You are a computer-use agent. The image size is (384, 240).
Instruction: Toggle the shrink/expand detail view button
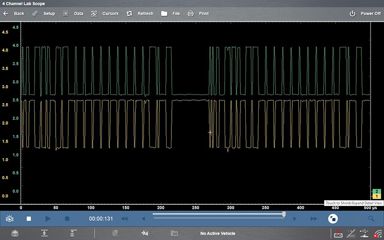point(333,219)
